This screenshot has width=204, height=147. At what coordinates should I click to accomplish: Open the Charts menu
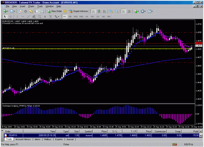coord(31,6)
